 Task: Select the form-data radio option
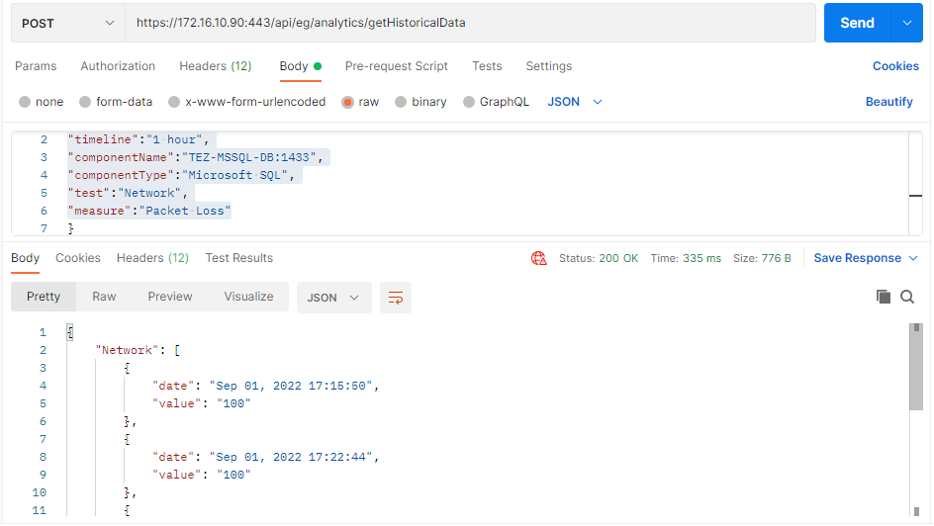tap(85, 102)
